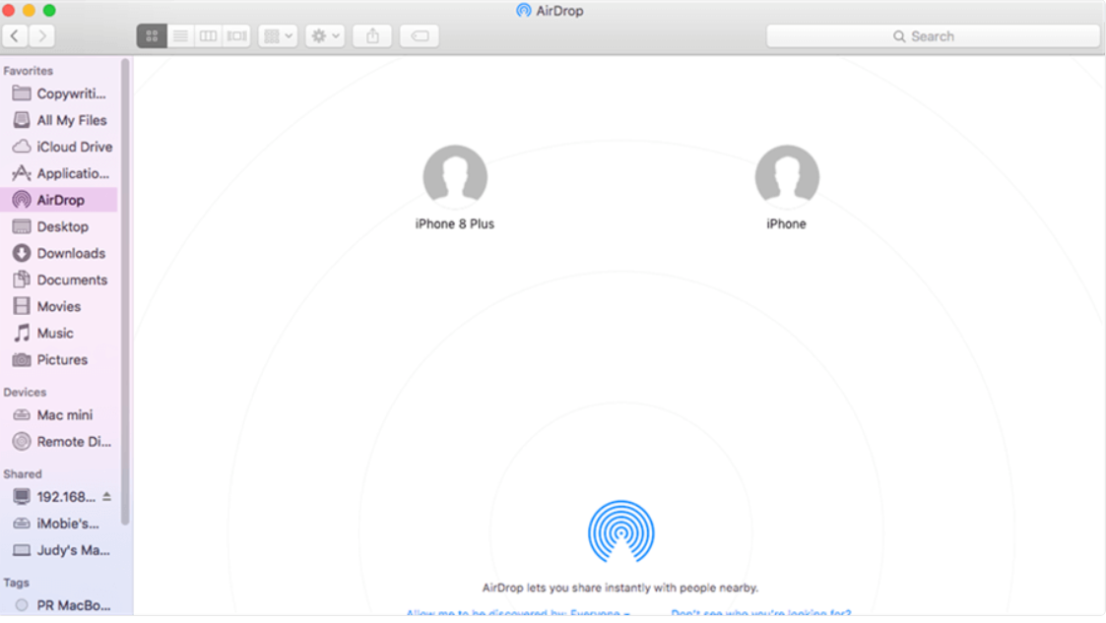The image size is (1106, 623).
Task: Select Mac mini under Devices
Action: pyautogui.click(x=64, y=414)
